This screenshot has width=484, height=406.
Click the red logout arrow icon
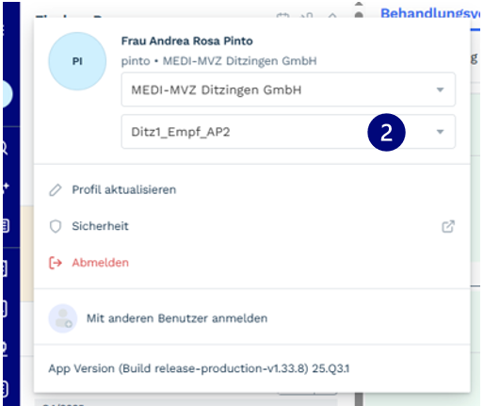56,263
